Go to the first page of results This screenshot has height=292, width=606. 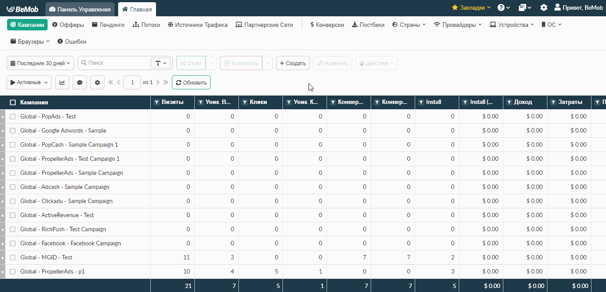pyautogui.click(x=111, y=82)
